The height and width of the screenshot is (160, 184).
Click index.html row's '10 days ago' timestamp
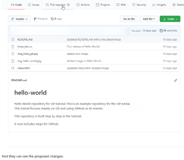[x=170, y=68]
